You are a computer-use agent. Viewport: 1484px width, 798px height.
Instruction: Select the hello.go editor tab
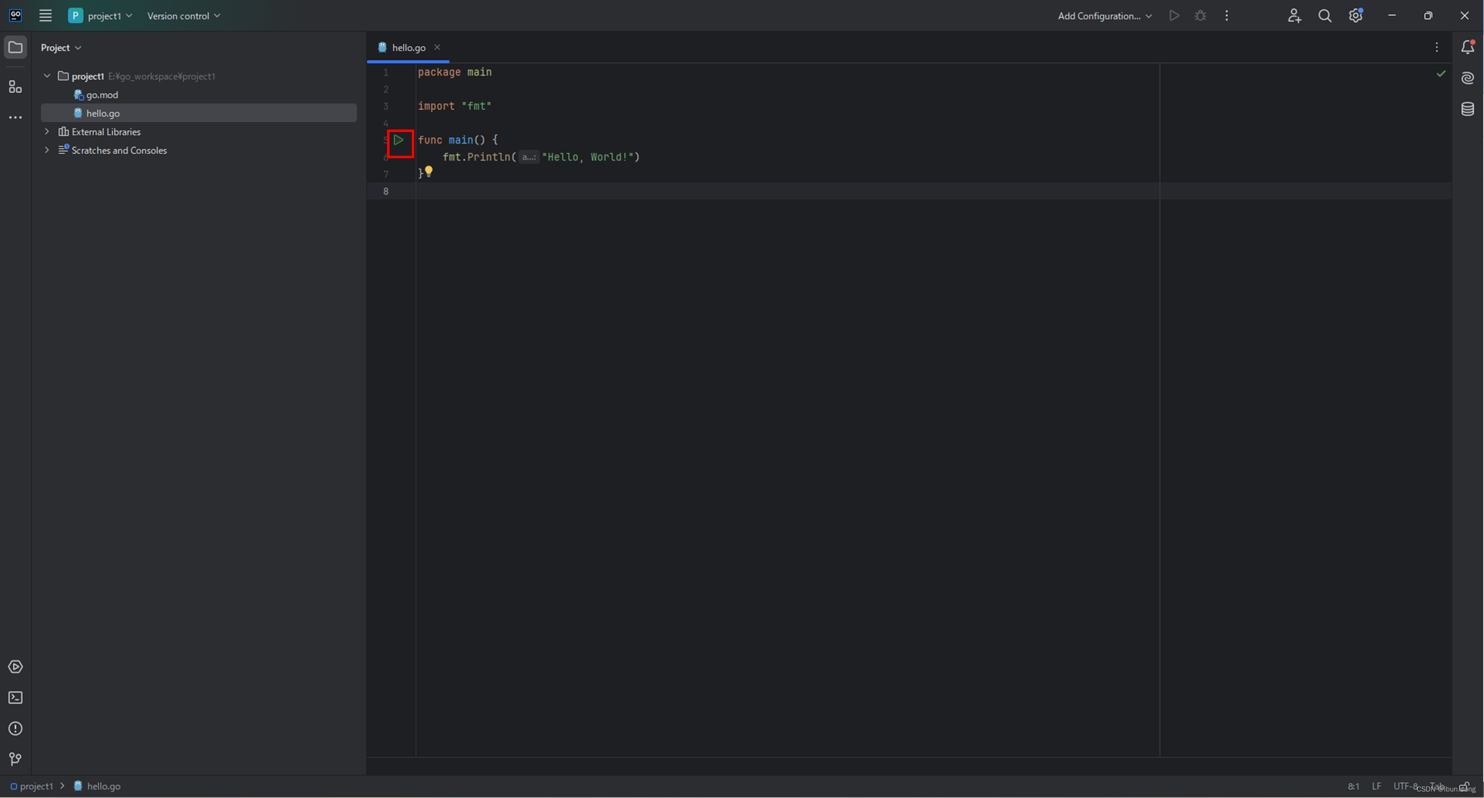[x=408, y=48]
